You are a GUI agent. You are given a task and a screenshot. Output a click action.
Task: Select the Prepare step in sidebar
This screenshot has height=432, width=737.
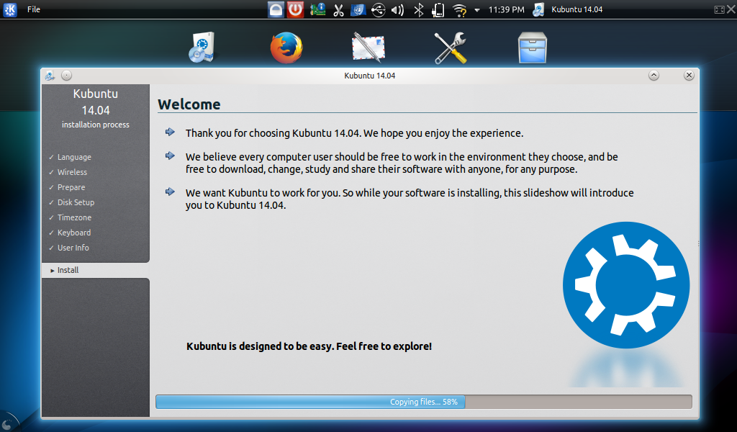(x=71, y=187)
